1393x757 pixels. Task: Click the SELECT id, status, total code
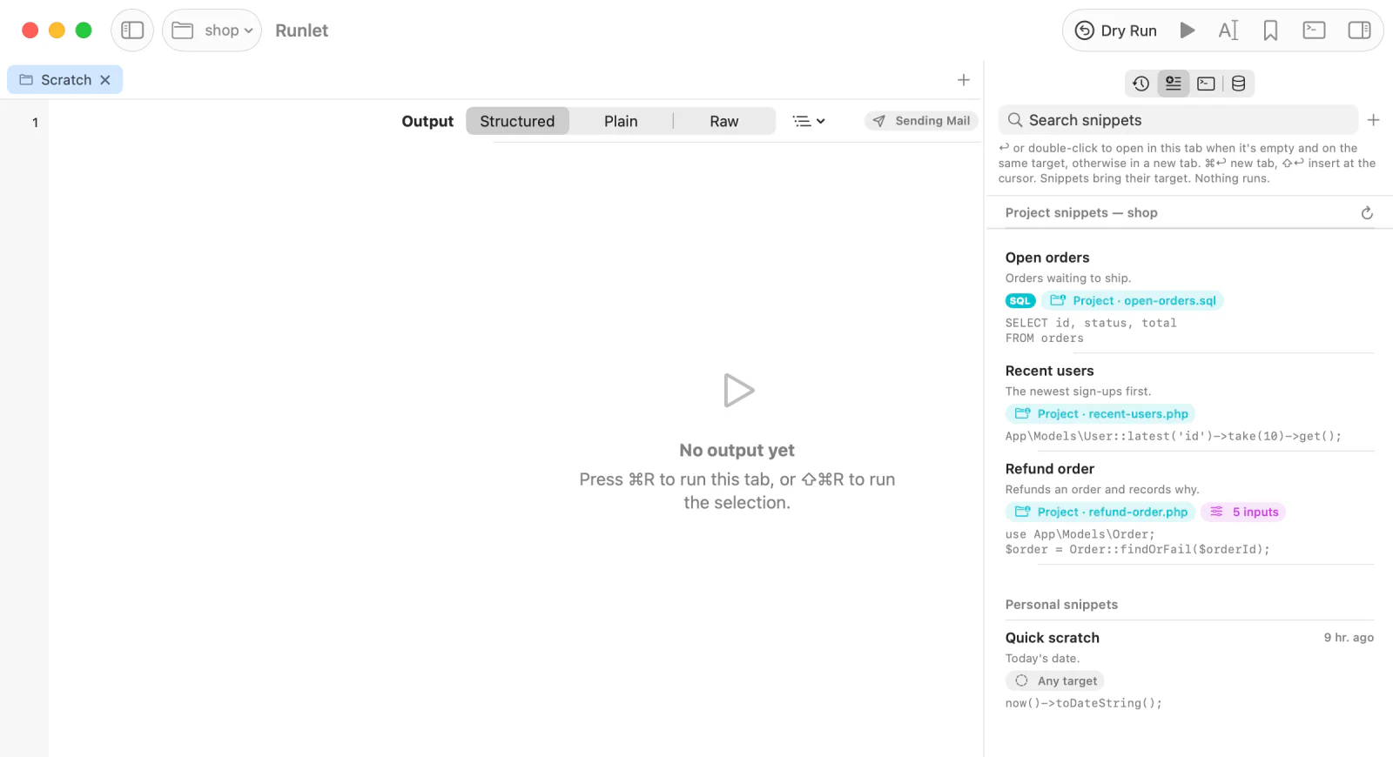pos(1091,323)
